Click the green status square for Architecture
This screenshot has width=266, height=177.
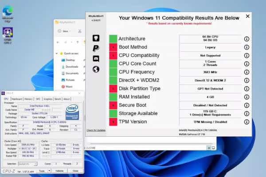pyautogui.click(x=113, y=39)
